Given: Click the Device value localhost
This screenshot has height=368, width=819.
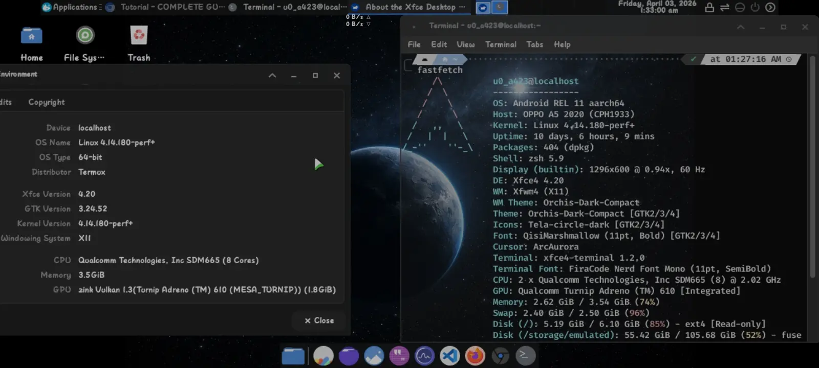Looking at the screenshot, I should (x=94, y=128).
